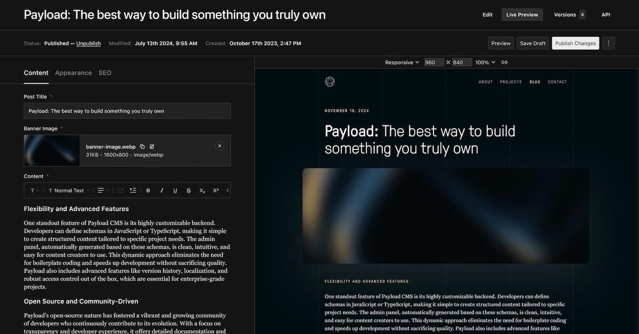The height and width of the screenshot is (334, 639).
Task: Toggle bold formatting in the Content toolbar
Action: coord(148,190)
